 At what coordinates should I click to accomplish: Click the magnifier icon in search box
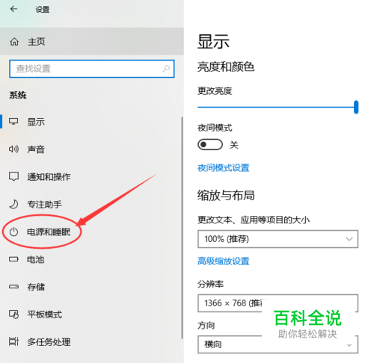pos(166,69)
